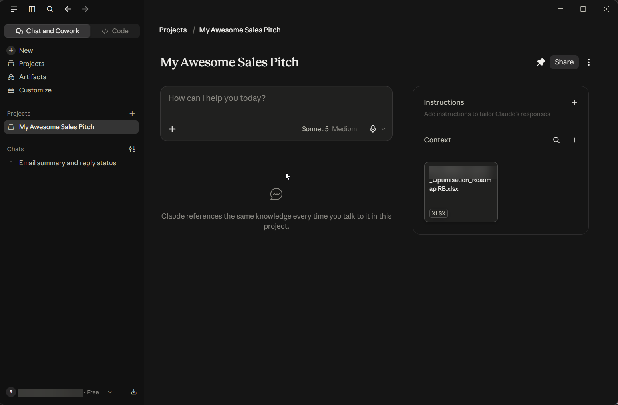Click the R user avatar
The image size is (618, 405).
[x=11, y=392]
